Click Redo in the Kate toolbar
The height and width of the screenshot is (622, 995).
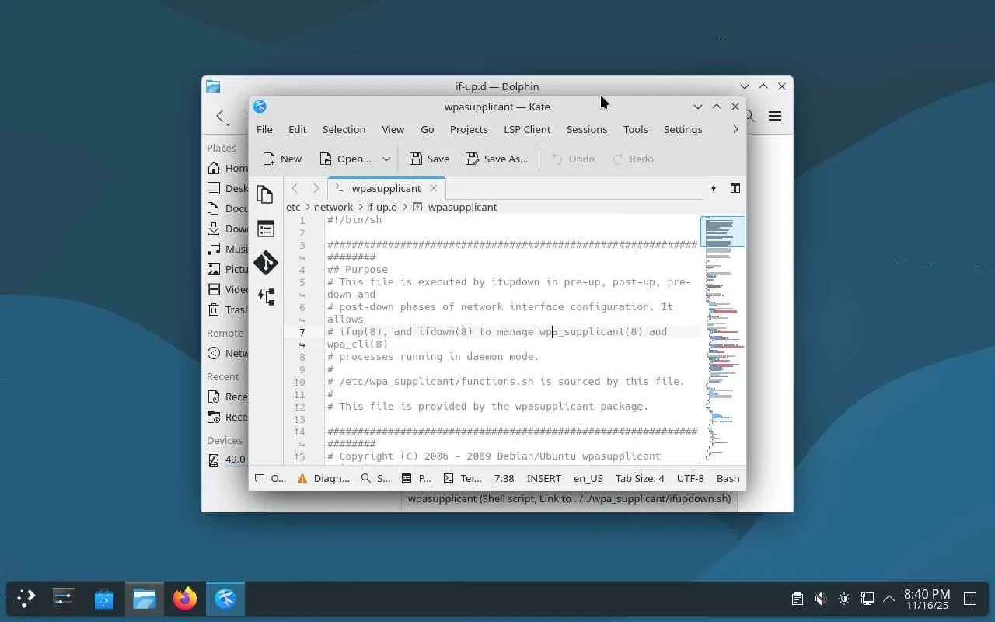(x=633, y=159)
